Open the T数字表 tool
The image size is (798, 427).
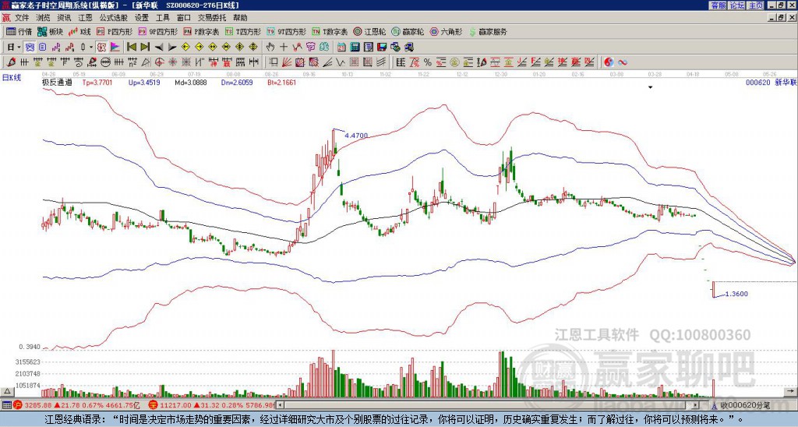(330, 31)
